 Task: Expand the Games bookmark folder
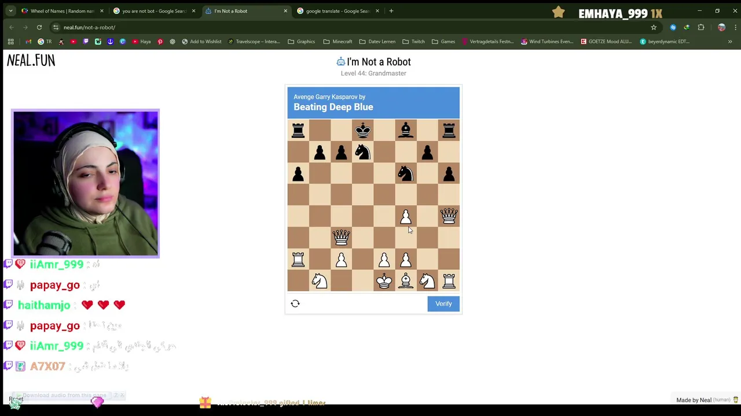443,42
